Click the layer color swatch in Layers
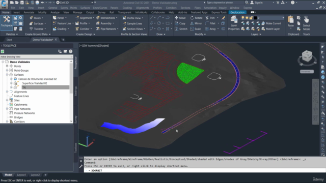 [255, 18]
